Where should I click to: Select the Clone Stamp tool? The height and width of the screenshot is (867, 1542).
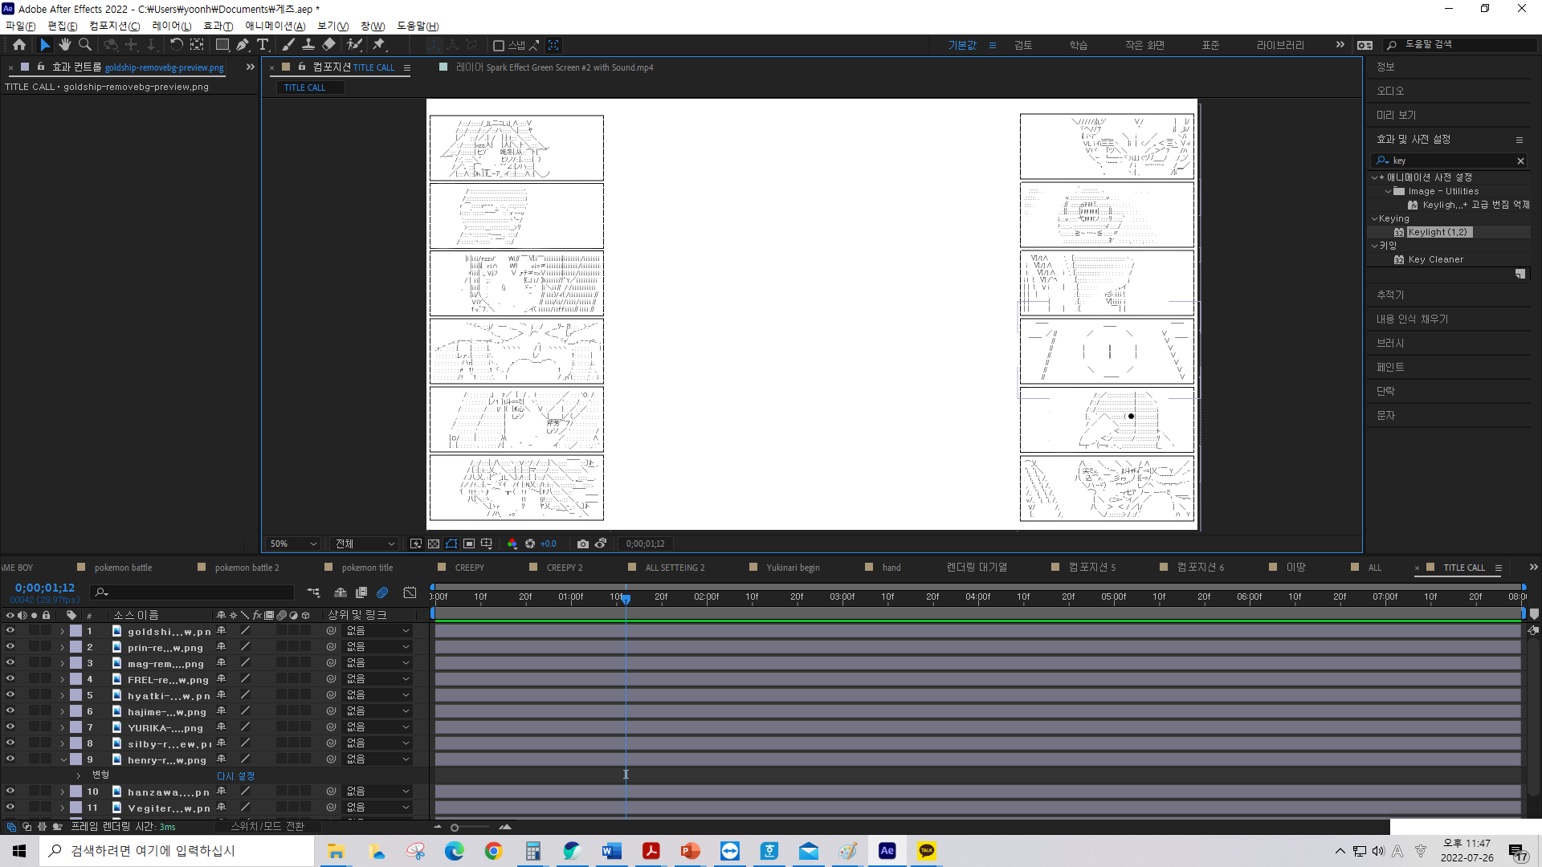(x=308, y=45)
